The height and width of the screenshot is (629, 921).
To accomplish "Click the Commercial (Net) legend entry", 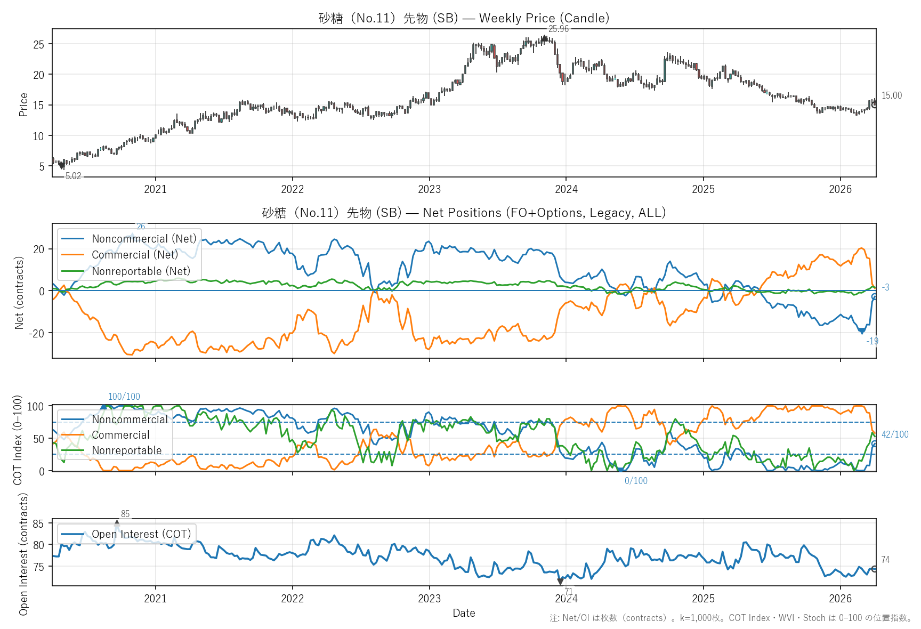I will pos(134,255).
